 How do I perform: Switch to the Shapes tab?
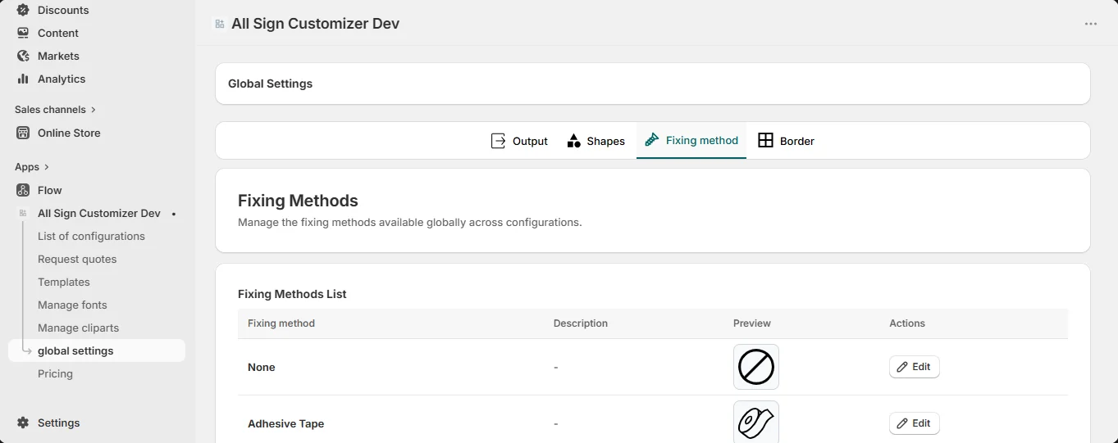(x=596, y=141)
